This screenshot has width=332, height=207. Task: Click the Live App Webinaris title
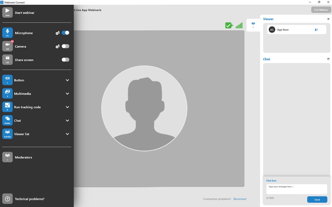tap(88, 10)
